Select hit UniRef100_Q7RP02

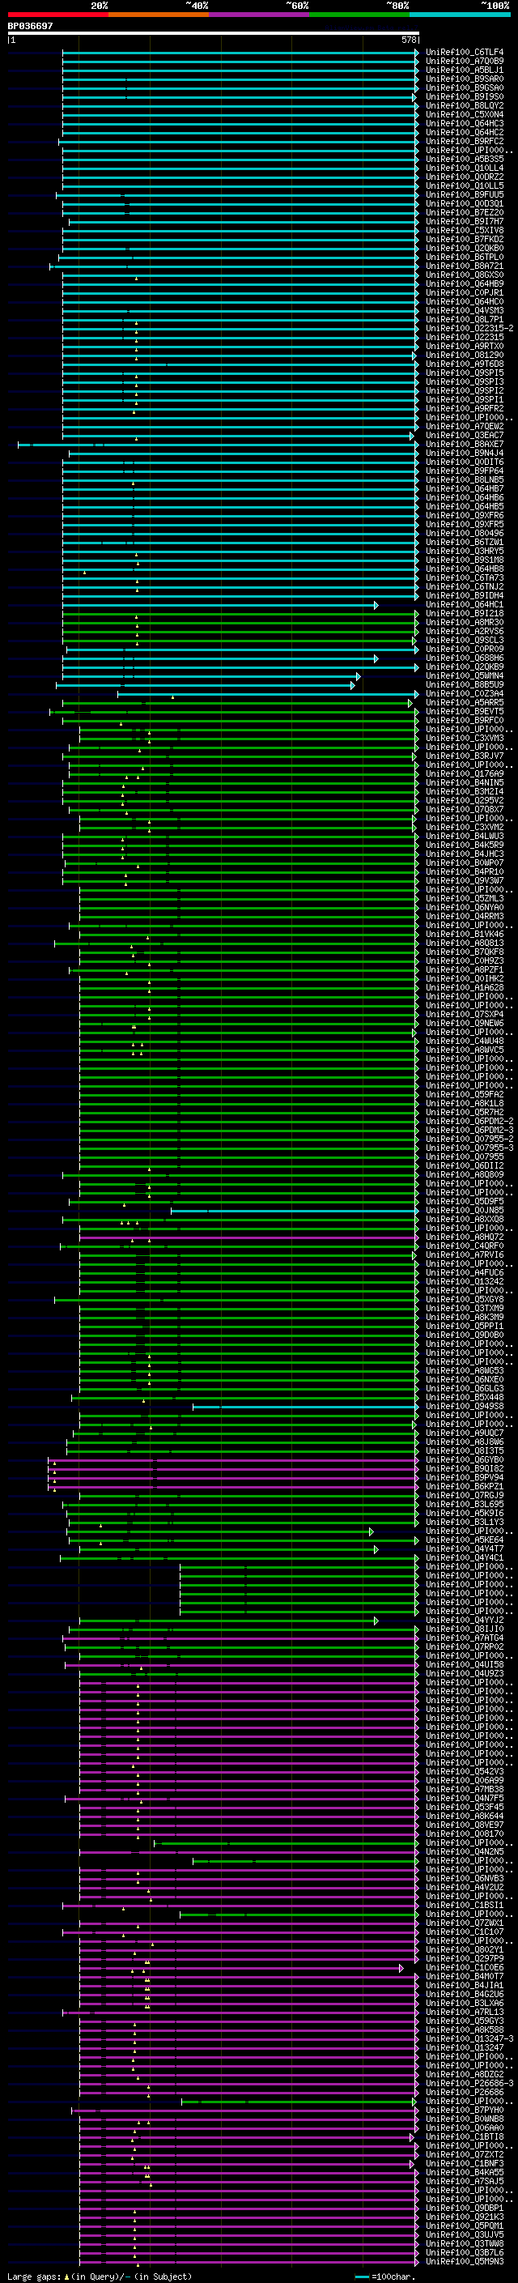click(465, 1647)
